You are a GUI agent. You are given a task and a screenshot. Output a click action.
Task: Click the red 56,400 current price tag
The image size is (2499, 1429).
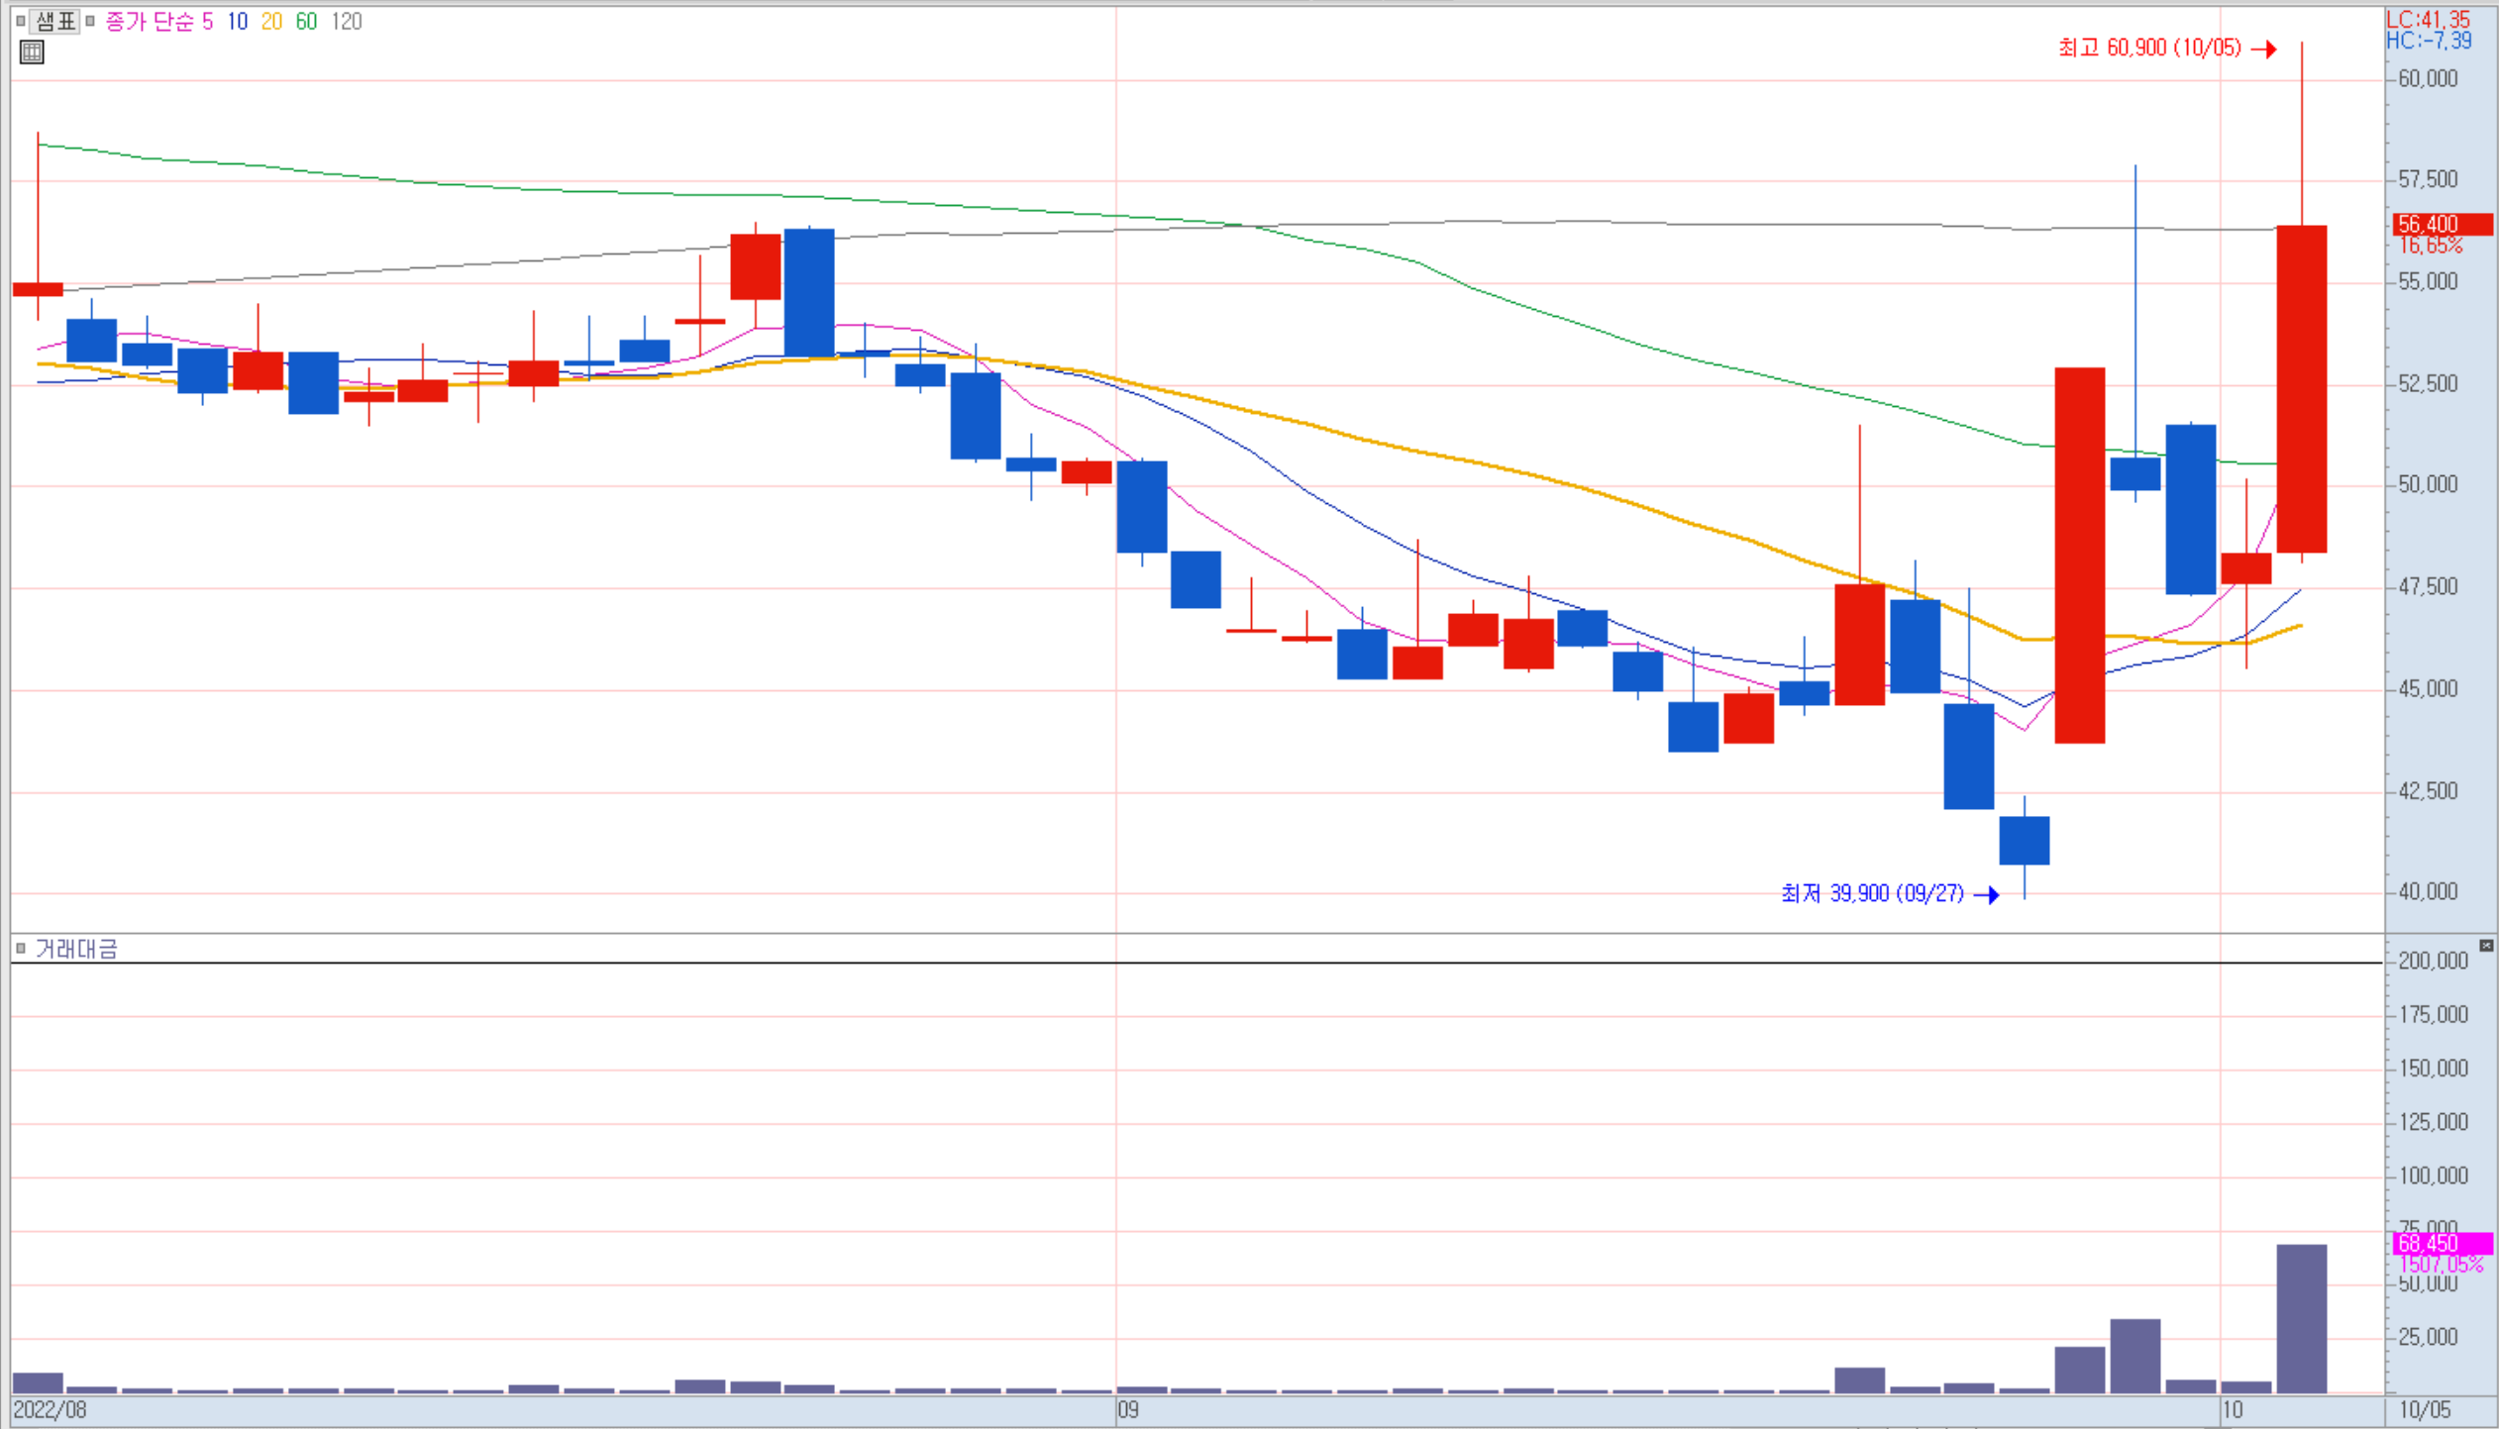point(2442,225)
